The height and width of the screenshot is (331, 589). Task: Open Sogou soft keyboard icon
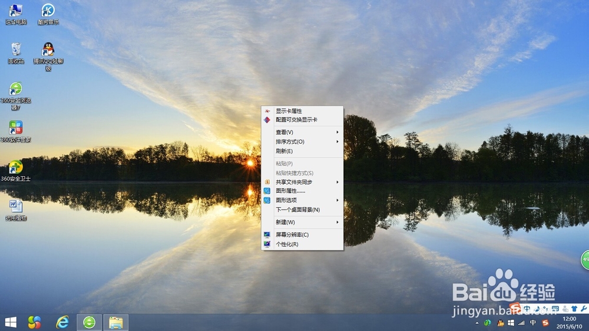[x=555, y=309]
